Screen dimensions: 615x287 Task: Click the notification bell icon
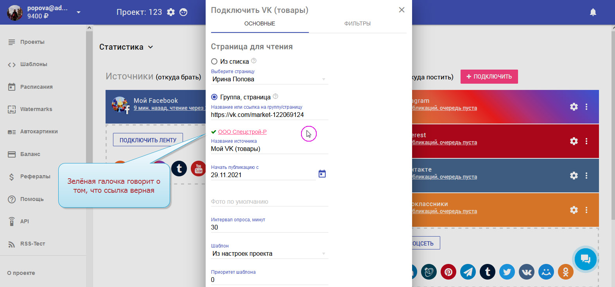593,12
